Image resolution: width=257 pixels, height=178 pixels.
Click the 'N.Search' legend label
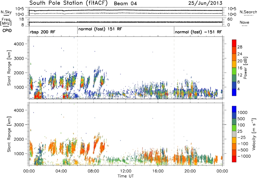point(248,12)
